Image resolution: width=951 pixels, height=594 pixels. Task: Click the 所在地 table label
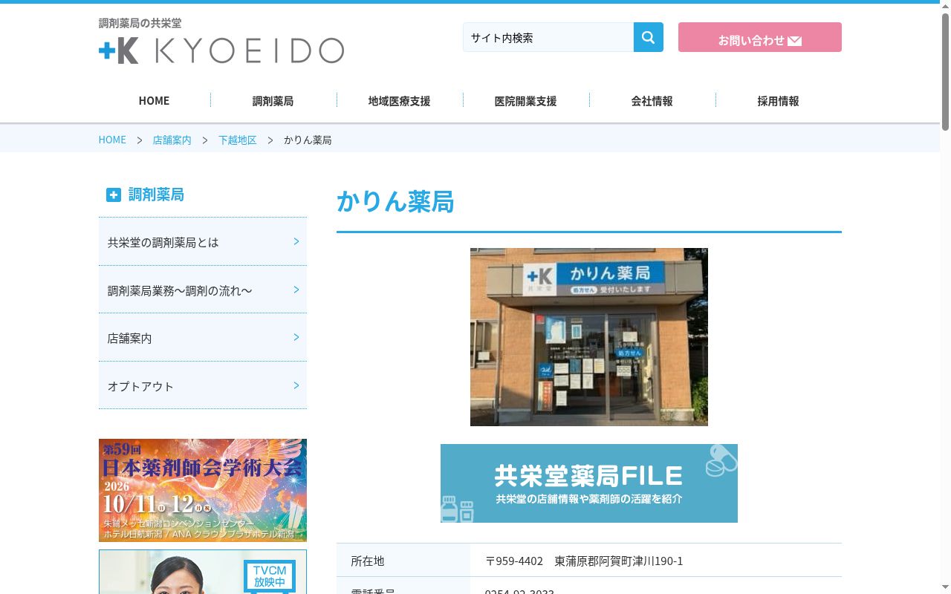pos(368,561)
